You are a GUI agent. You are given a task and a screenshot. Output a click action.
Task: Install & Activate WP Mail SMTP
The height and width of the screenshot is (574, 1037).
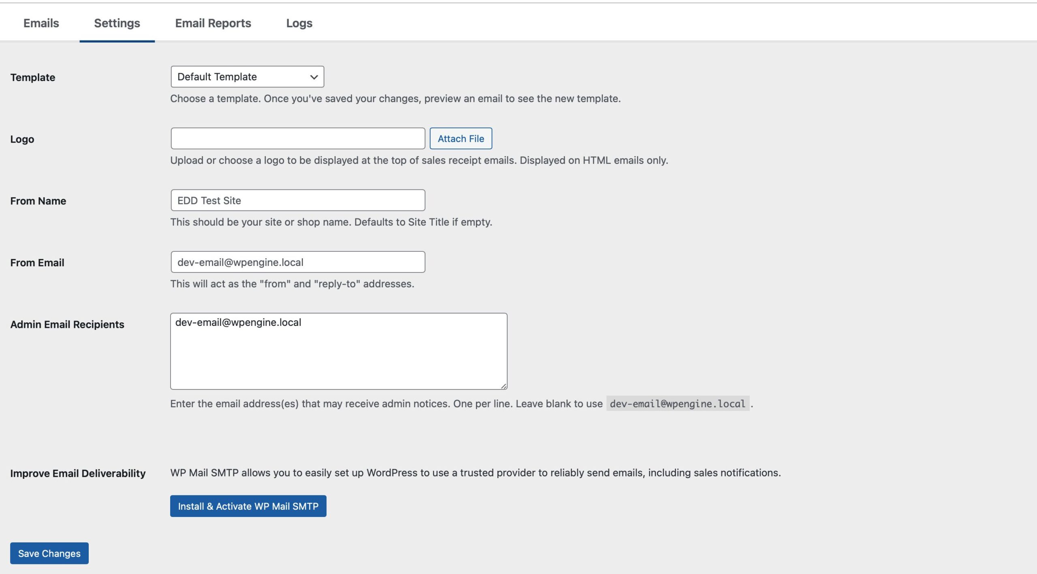(248, 506)
